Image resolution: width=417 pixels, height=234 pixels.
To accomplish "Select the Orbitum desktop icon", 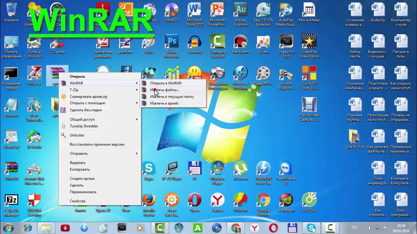I will 240,202.
